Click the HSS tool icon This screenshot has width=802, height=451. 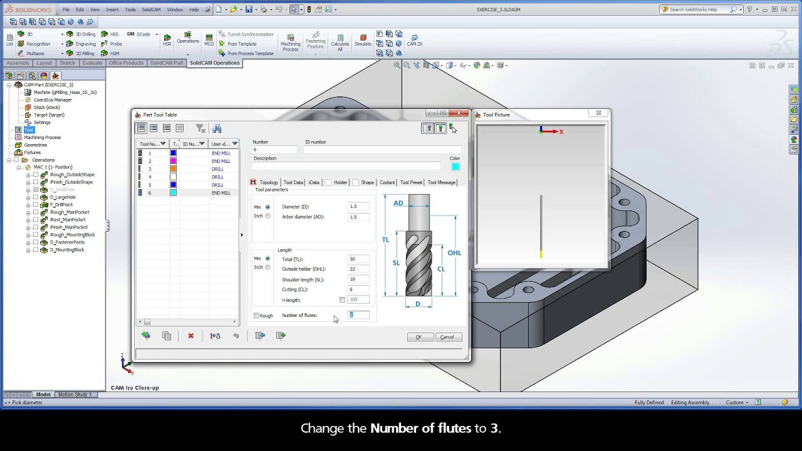point(110,34)
